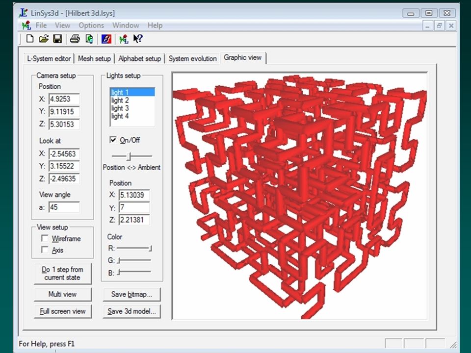Click the New document toolbar icon

point(30,39)
